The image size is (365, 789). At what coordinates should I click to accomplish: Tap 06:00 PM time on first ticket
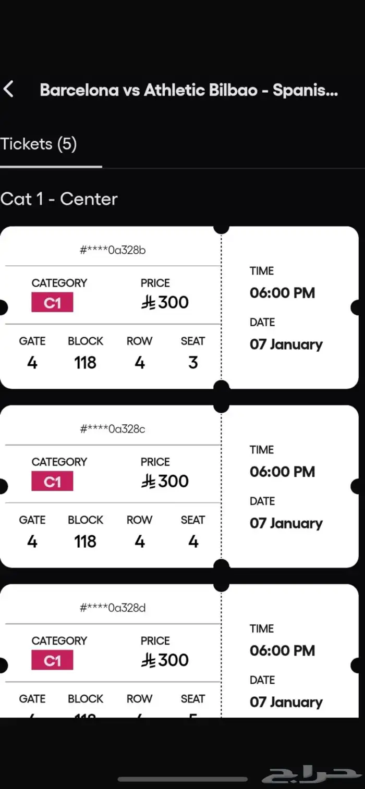point(282,293)
